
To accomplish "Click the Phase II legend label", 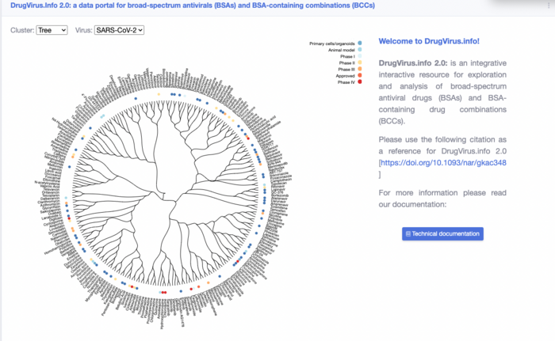I will click(x=346, y=63).
